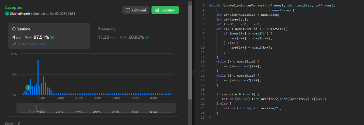Click the 0% y-axis label
364x125 pixels.
[x=14, y=95]
